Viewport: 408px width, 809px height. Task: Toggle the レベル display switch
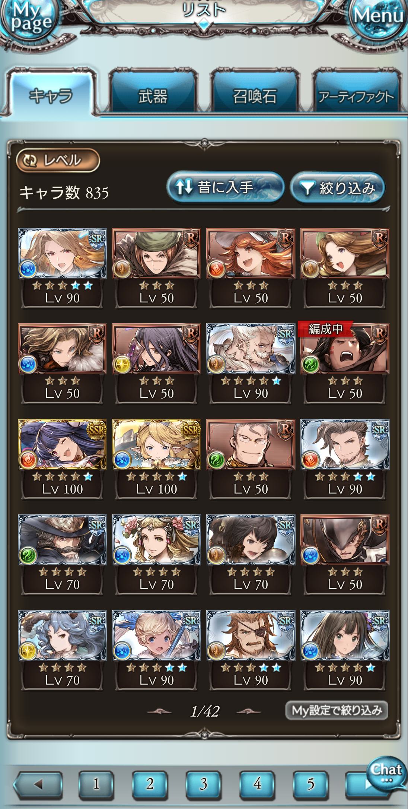pos(58,161)
